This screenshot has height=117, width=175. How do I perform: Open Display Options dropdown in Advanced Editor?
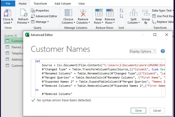pos(143,51)
